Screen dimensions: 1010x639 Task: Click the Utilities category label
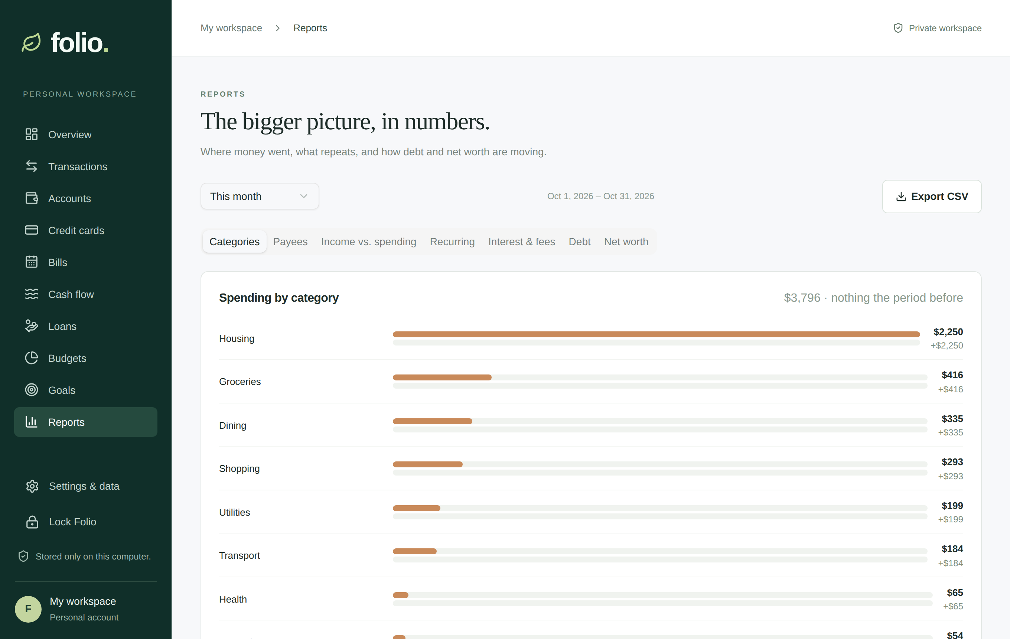click(234, 512)
